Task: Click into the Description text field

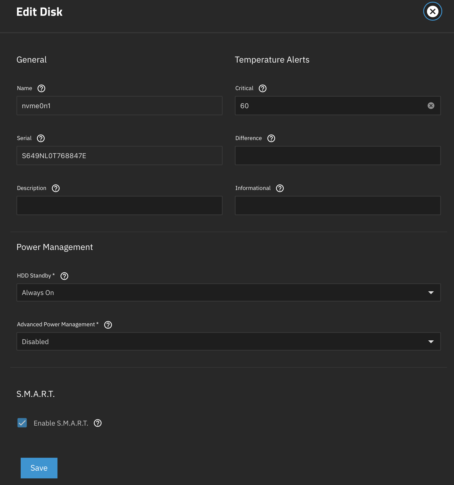Action: (119, 205)
